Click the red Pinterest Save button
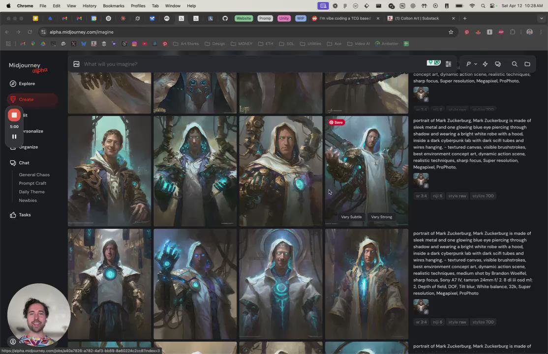This screenshot has height=354, width=548. point(336,122)
